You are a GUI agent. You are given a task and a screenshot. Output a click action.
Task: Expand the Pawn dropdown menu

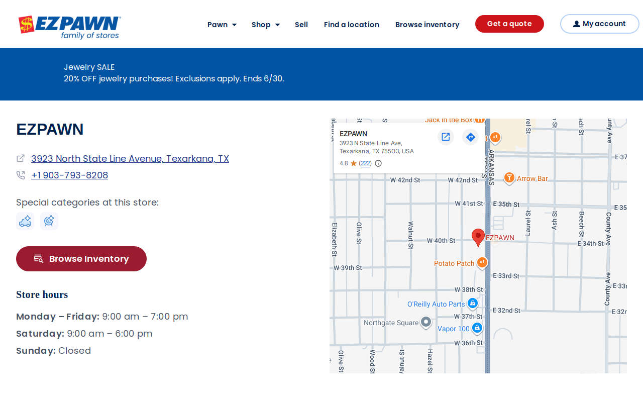pos(222,25)
